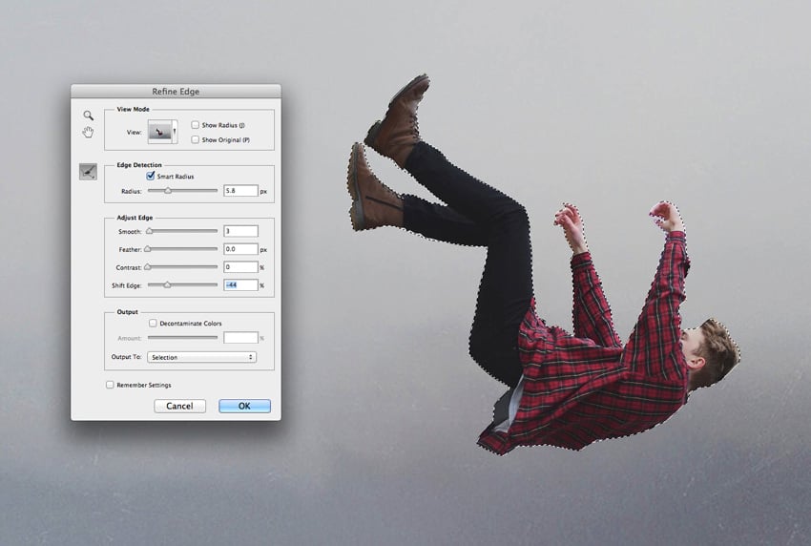811x546 pixels.
Task: Click OK to apply Refine Edge
Action: (244, 406)
